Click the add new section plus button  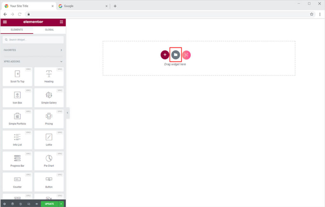pos(165,55)
